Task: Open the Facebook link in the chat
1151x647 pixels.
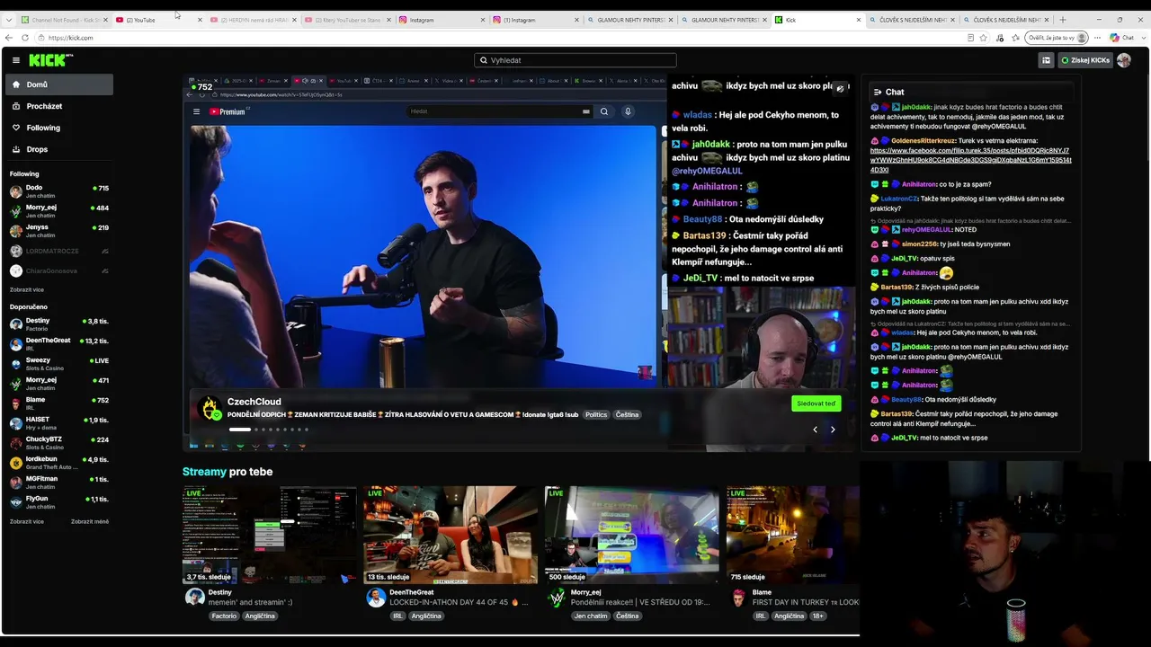Action: (x=970, y=160)
